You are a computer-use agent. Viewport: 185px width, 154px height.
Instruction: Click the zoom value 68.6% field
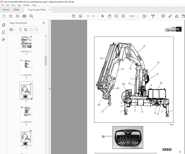click(x=132, y=16)
